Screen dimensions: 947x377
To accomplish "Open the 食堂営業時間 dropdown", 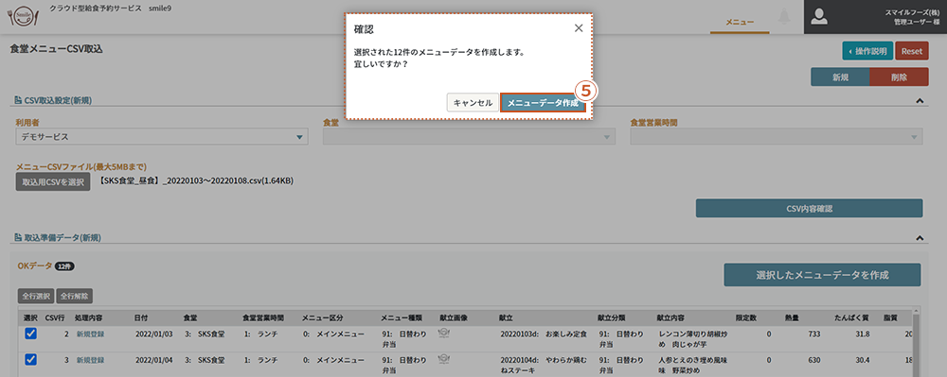I will tap(777, 137).
